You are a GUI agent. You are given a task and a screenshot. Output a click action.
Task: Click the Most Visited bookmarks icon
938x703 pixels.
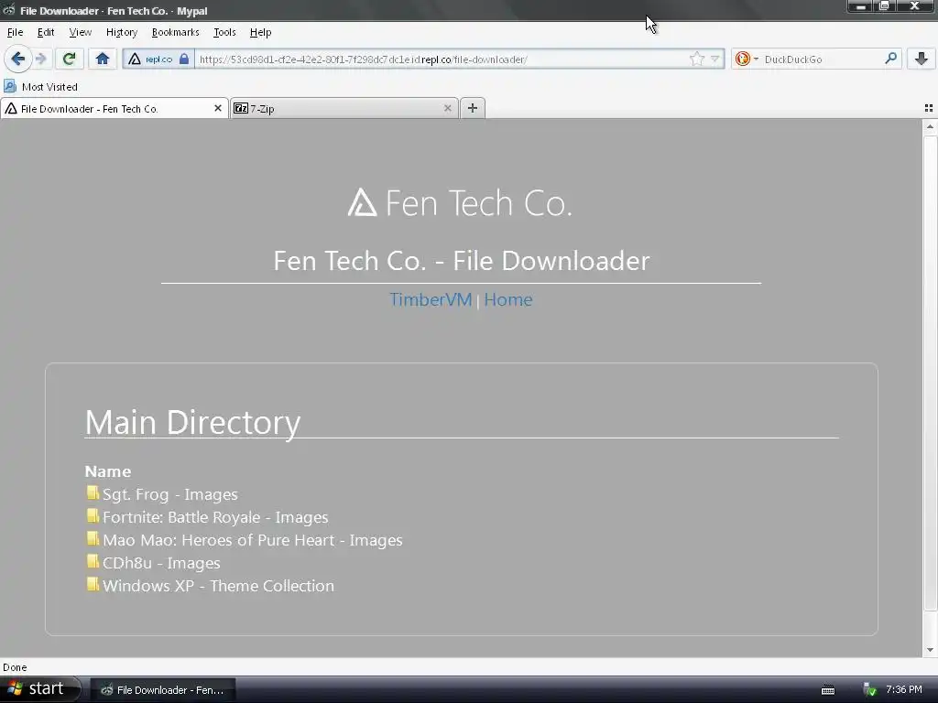[9, 86]
